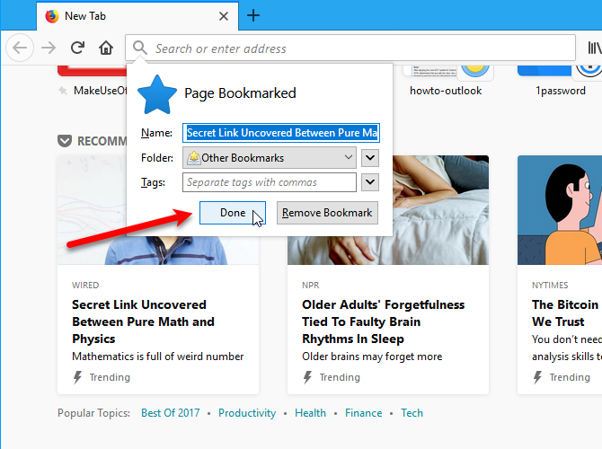
Task: Edit the bookmark Name field
Action: click(x=281, y=133)
